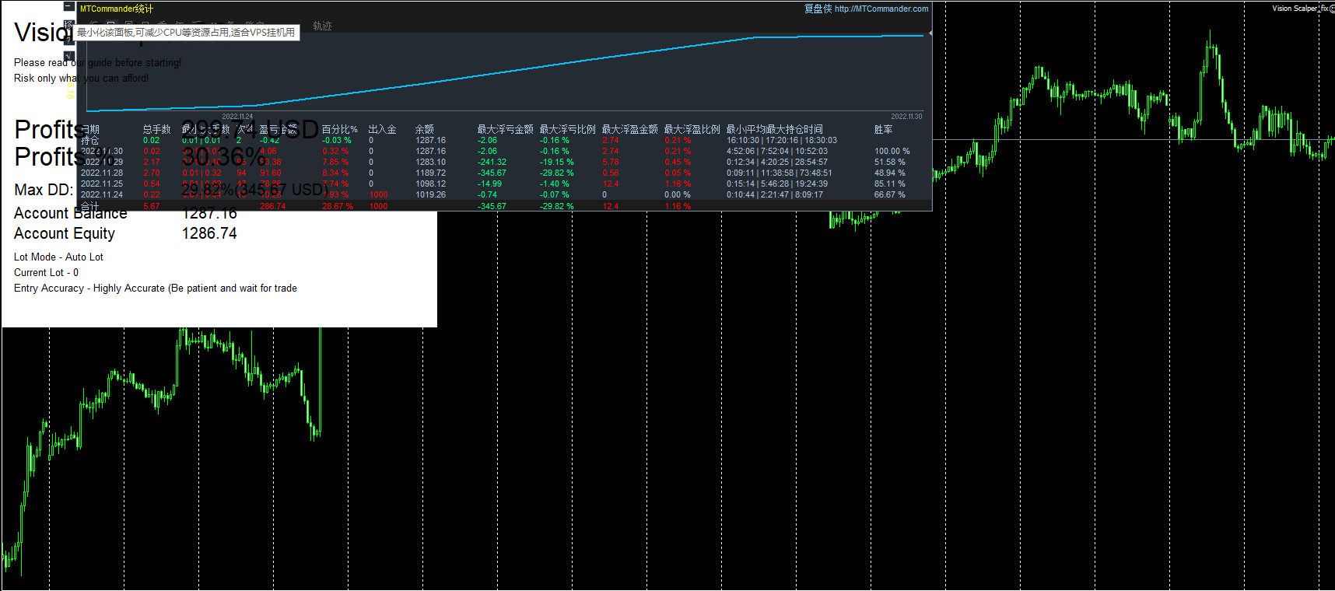Click the floating loss value -0.74
1335x591 pixels.
tap(488, 194)
